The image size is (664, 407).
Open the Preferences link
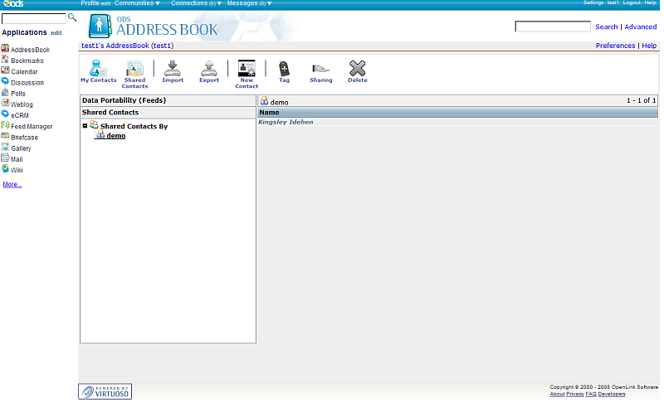[615, 46]
